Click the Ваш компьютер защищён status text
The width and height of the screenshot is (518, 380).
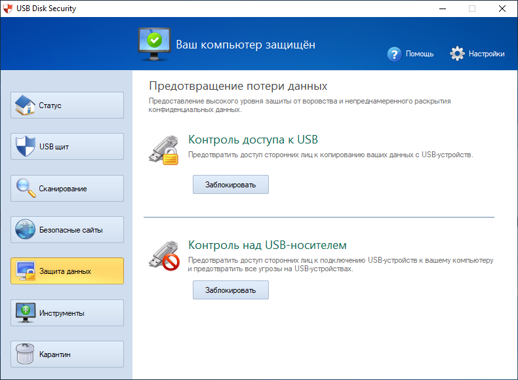(x=245, y=45)
